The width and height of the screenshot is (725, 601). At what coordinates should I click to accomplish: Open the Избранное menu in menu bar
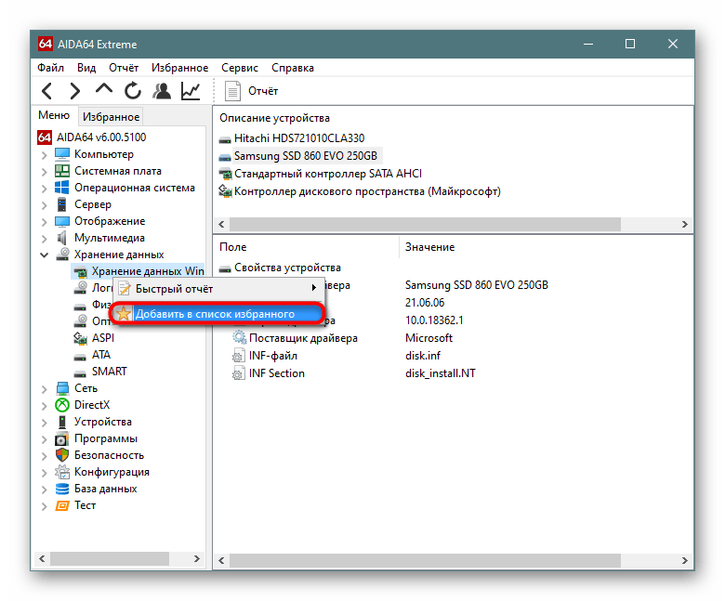pyautogui.click(x=180, y=68)
